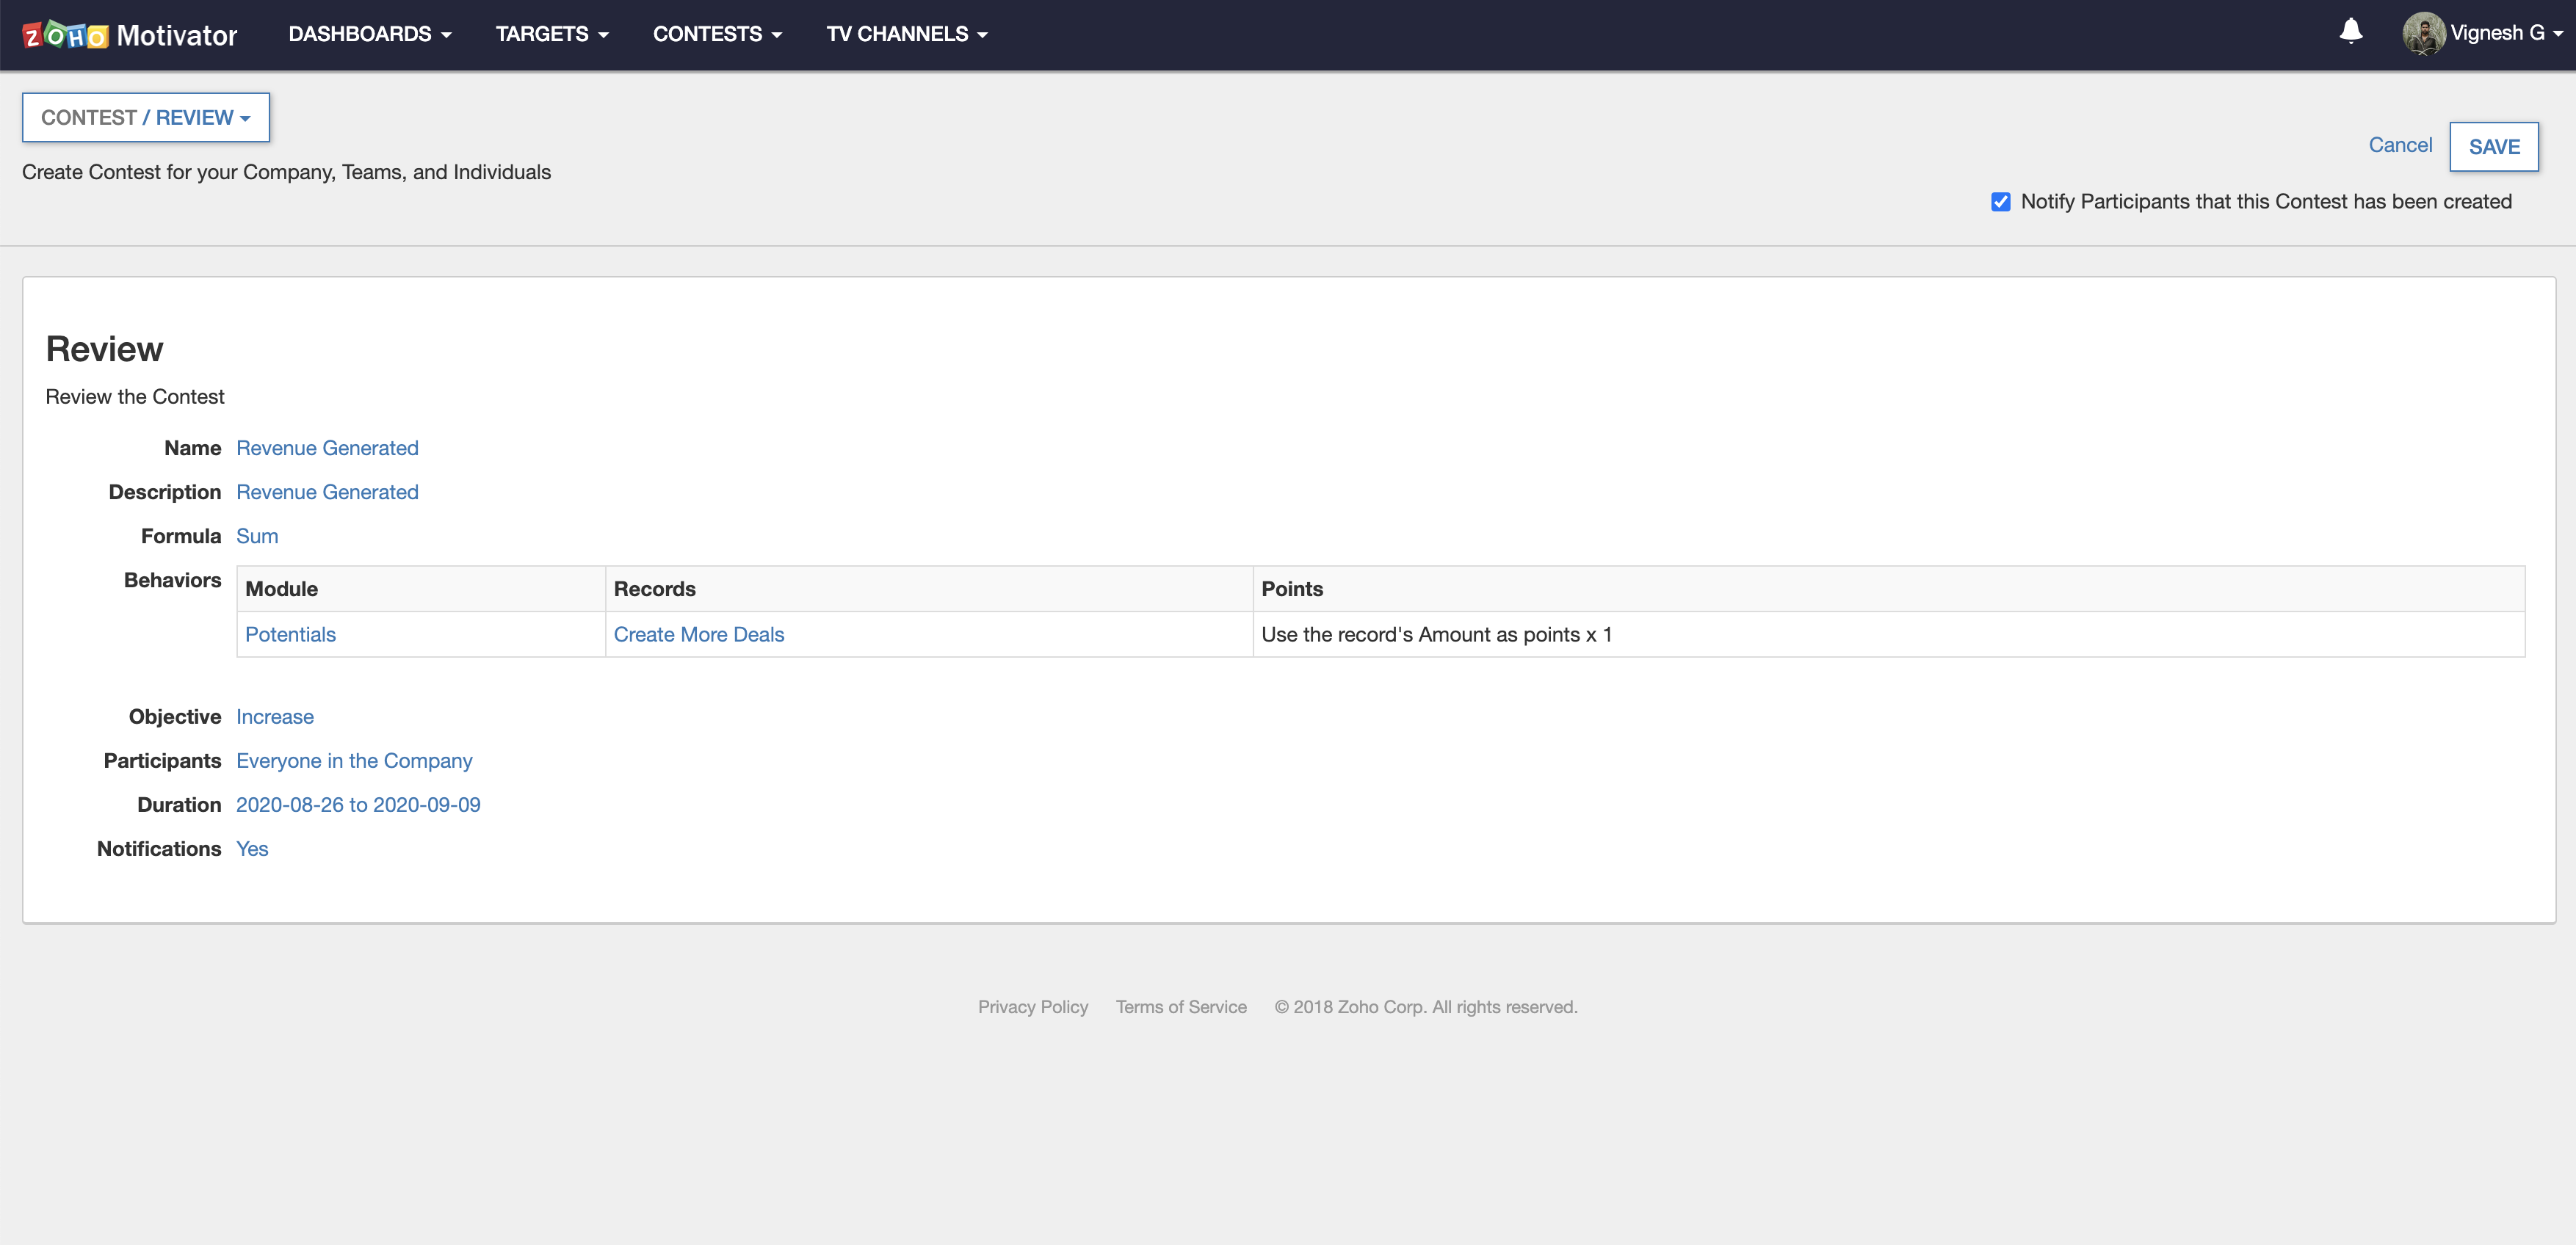The image size is (2576, 1245).
Task: Click the Notifications Yes value
Action: [252, 849]
